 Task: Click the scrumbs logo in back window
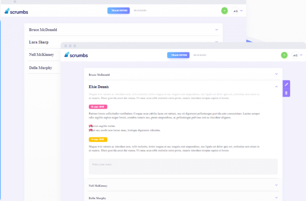pos(16,11)
